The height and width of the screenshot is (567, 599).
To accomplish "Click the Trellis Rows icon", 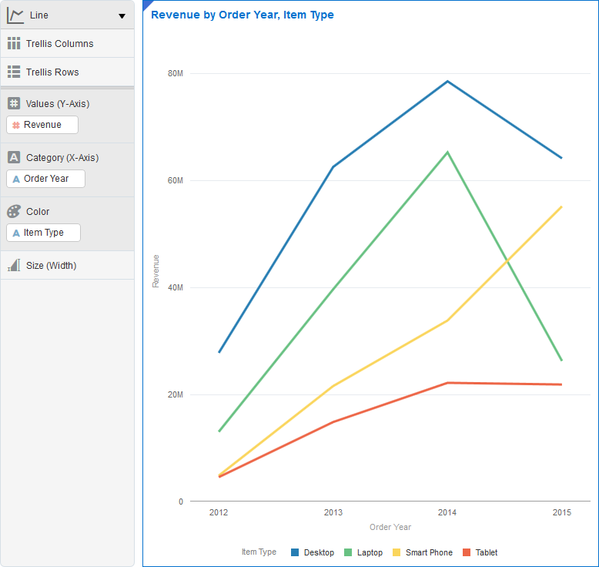I will coord(14,72).
